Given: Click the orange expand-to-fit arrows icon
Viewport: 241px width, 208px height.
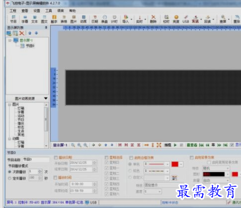Looking at the screenshot, I should [159, 145].
